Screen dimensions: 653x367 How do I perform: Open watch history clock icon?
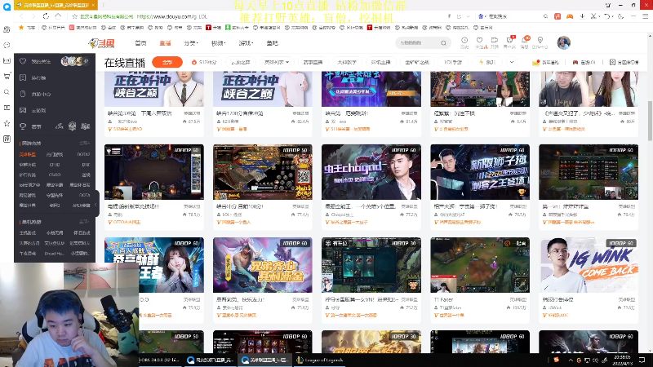click(464, 40)
